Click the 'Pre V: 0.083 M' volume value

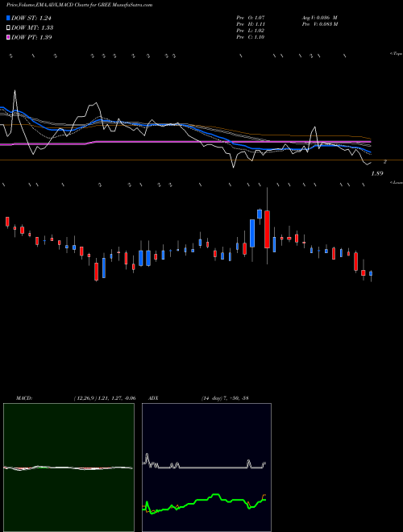(x=319, y=24)
